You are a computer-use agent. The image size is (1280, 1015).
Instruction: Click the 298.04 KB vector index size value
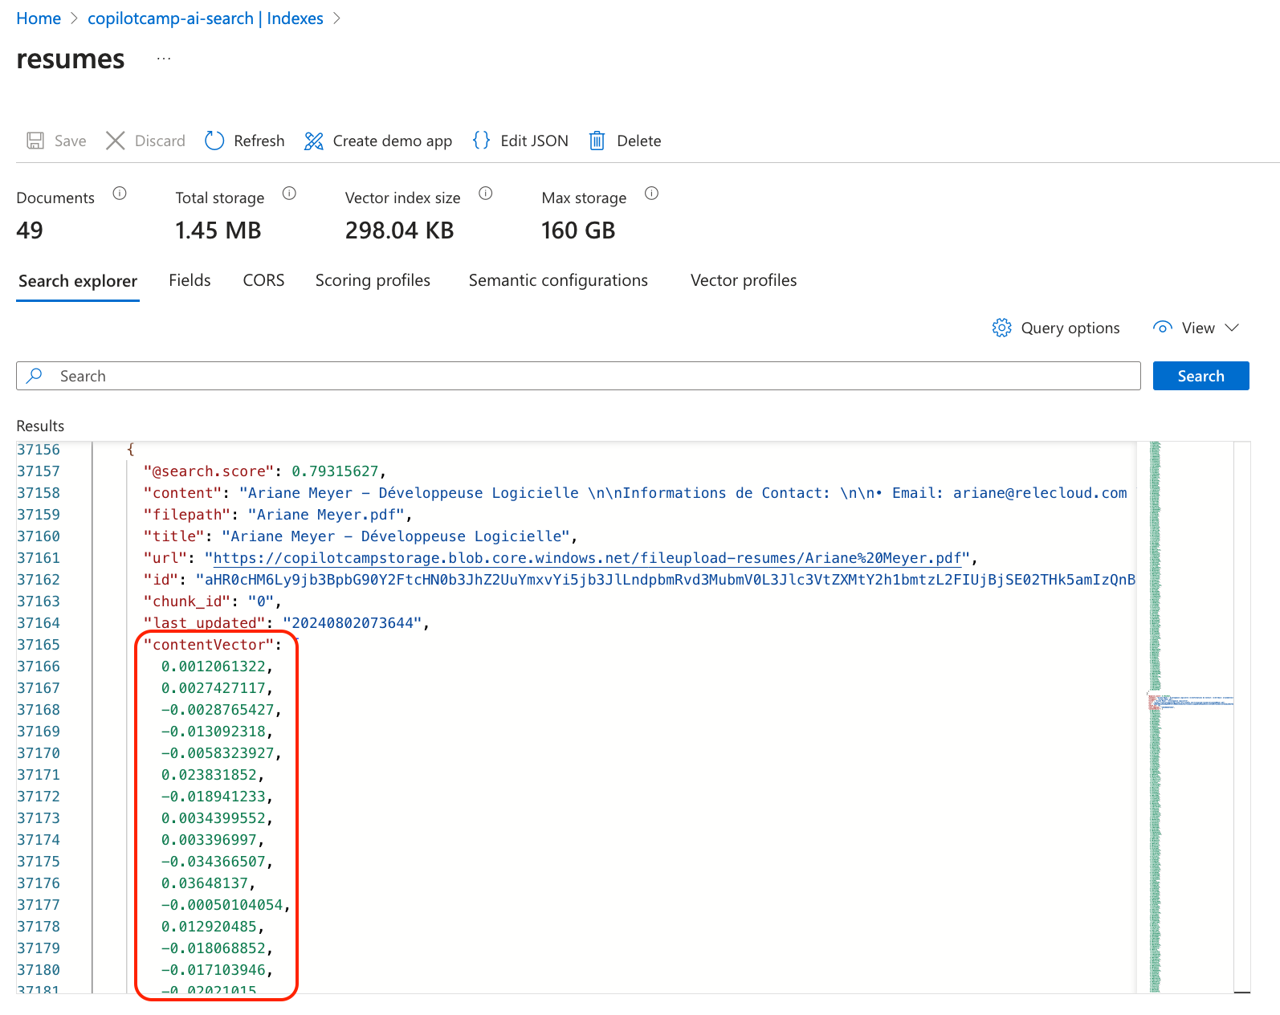tap(399, 230)
